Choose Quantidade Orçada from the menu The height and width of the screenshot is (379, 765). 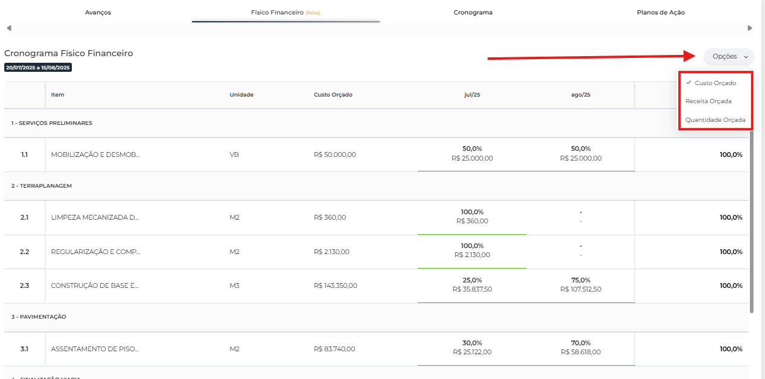pos(715,119)
